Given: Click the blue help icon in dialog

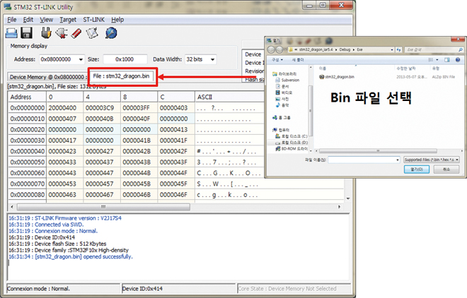Looking at the screenshot, I should (458, 60).
